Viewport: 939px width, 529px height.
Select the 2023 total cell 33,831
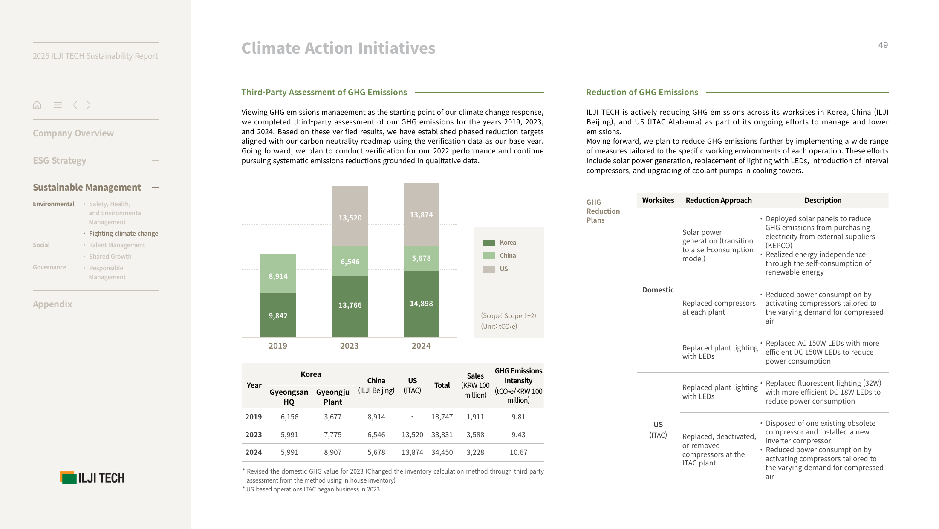pyautogui.click(x=442, y=435)
